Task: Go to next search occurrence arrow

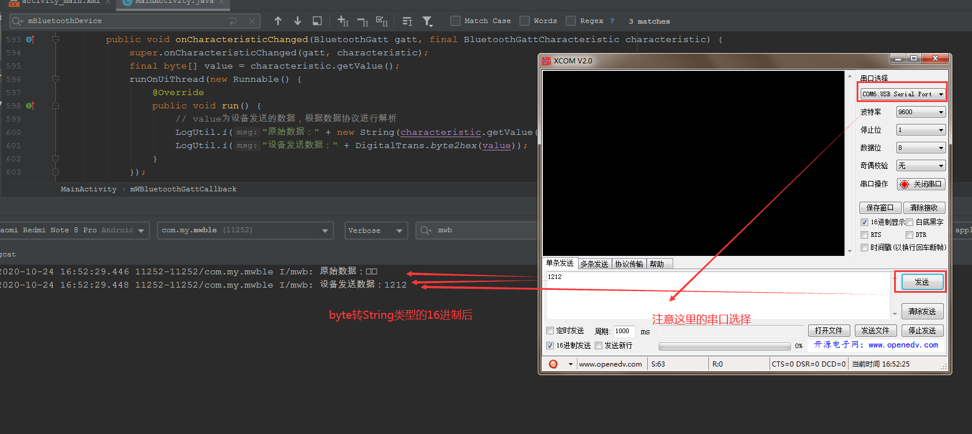Action: pyautogui.click(x=298, y=21)
